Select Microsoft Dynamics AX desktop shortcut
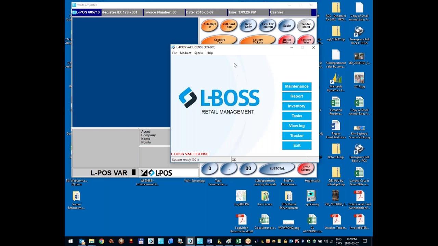 tap(336, 82)
